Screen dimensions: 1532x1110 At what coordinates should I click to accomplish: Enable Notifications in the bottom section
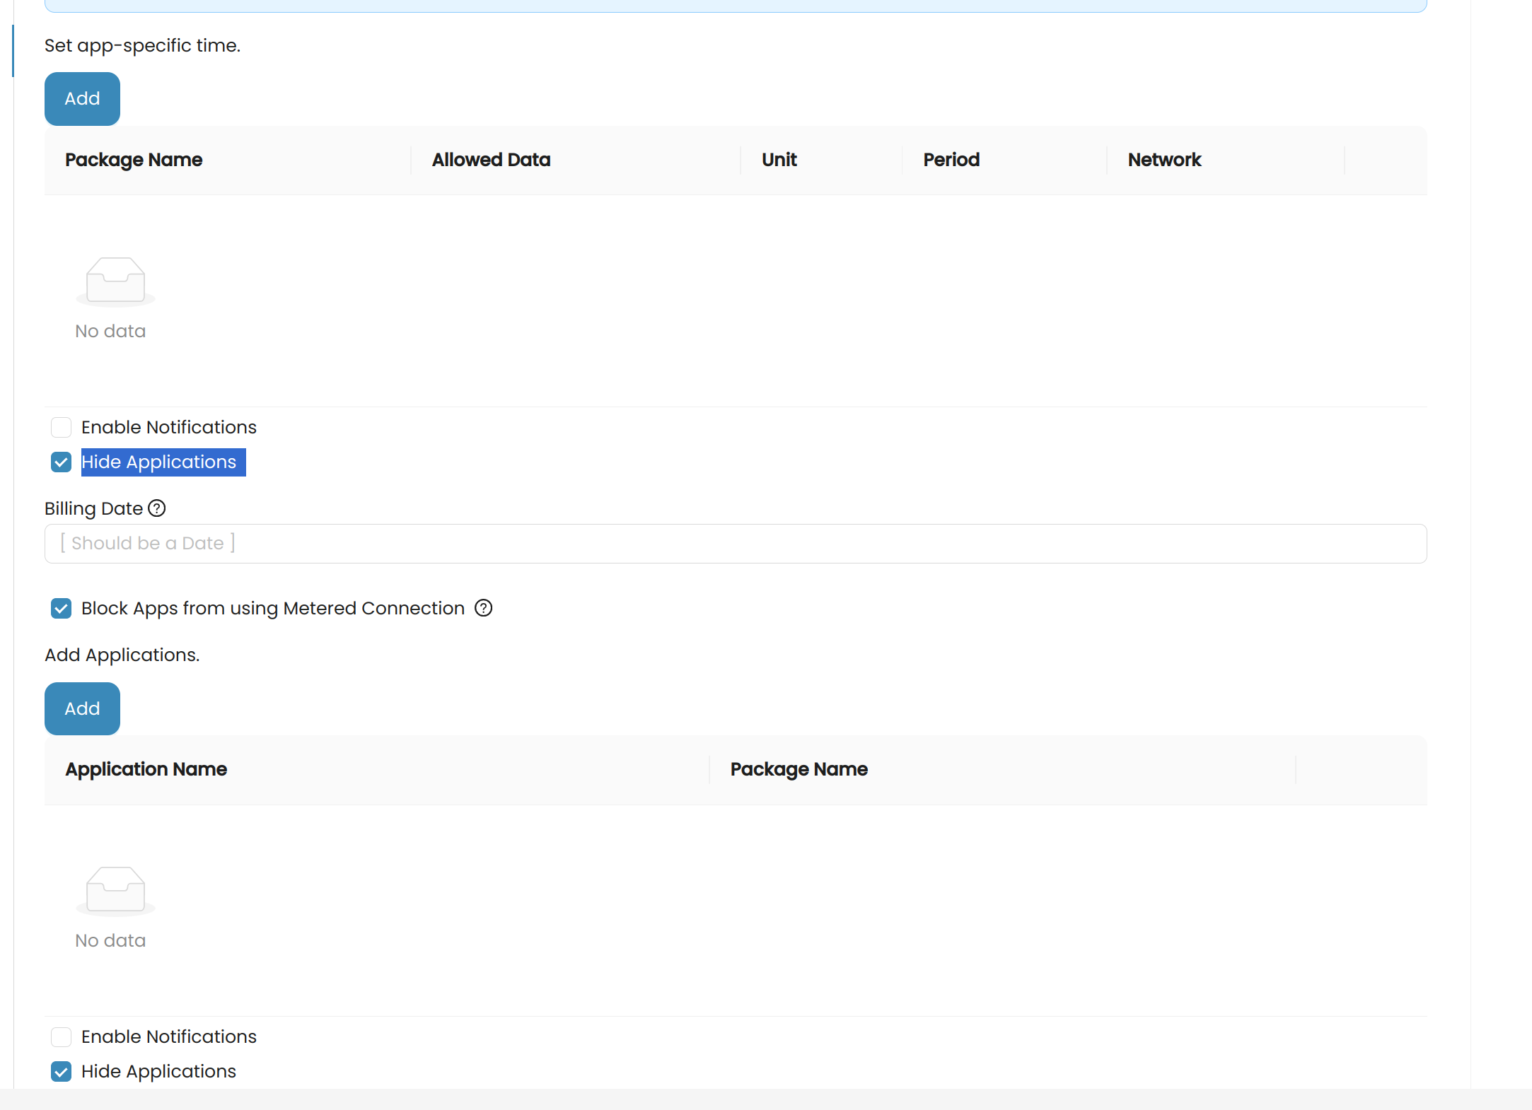[x=61, y=1036]
